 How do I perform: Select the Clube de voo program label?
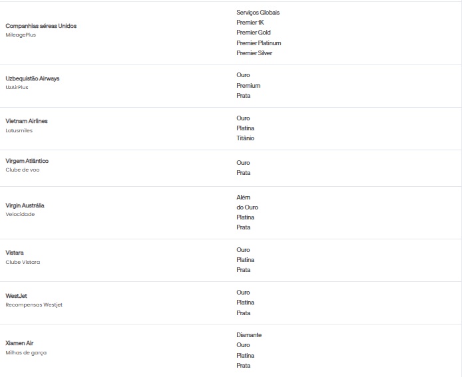click(22, 170)
